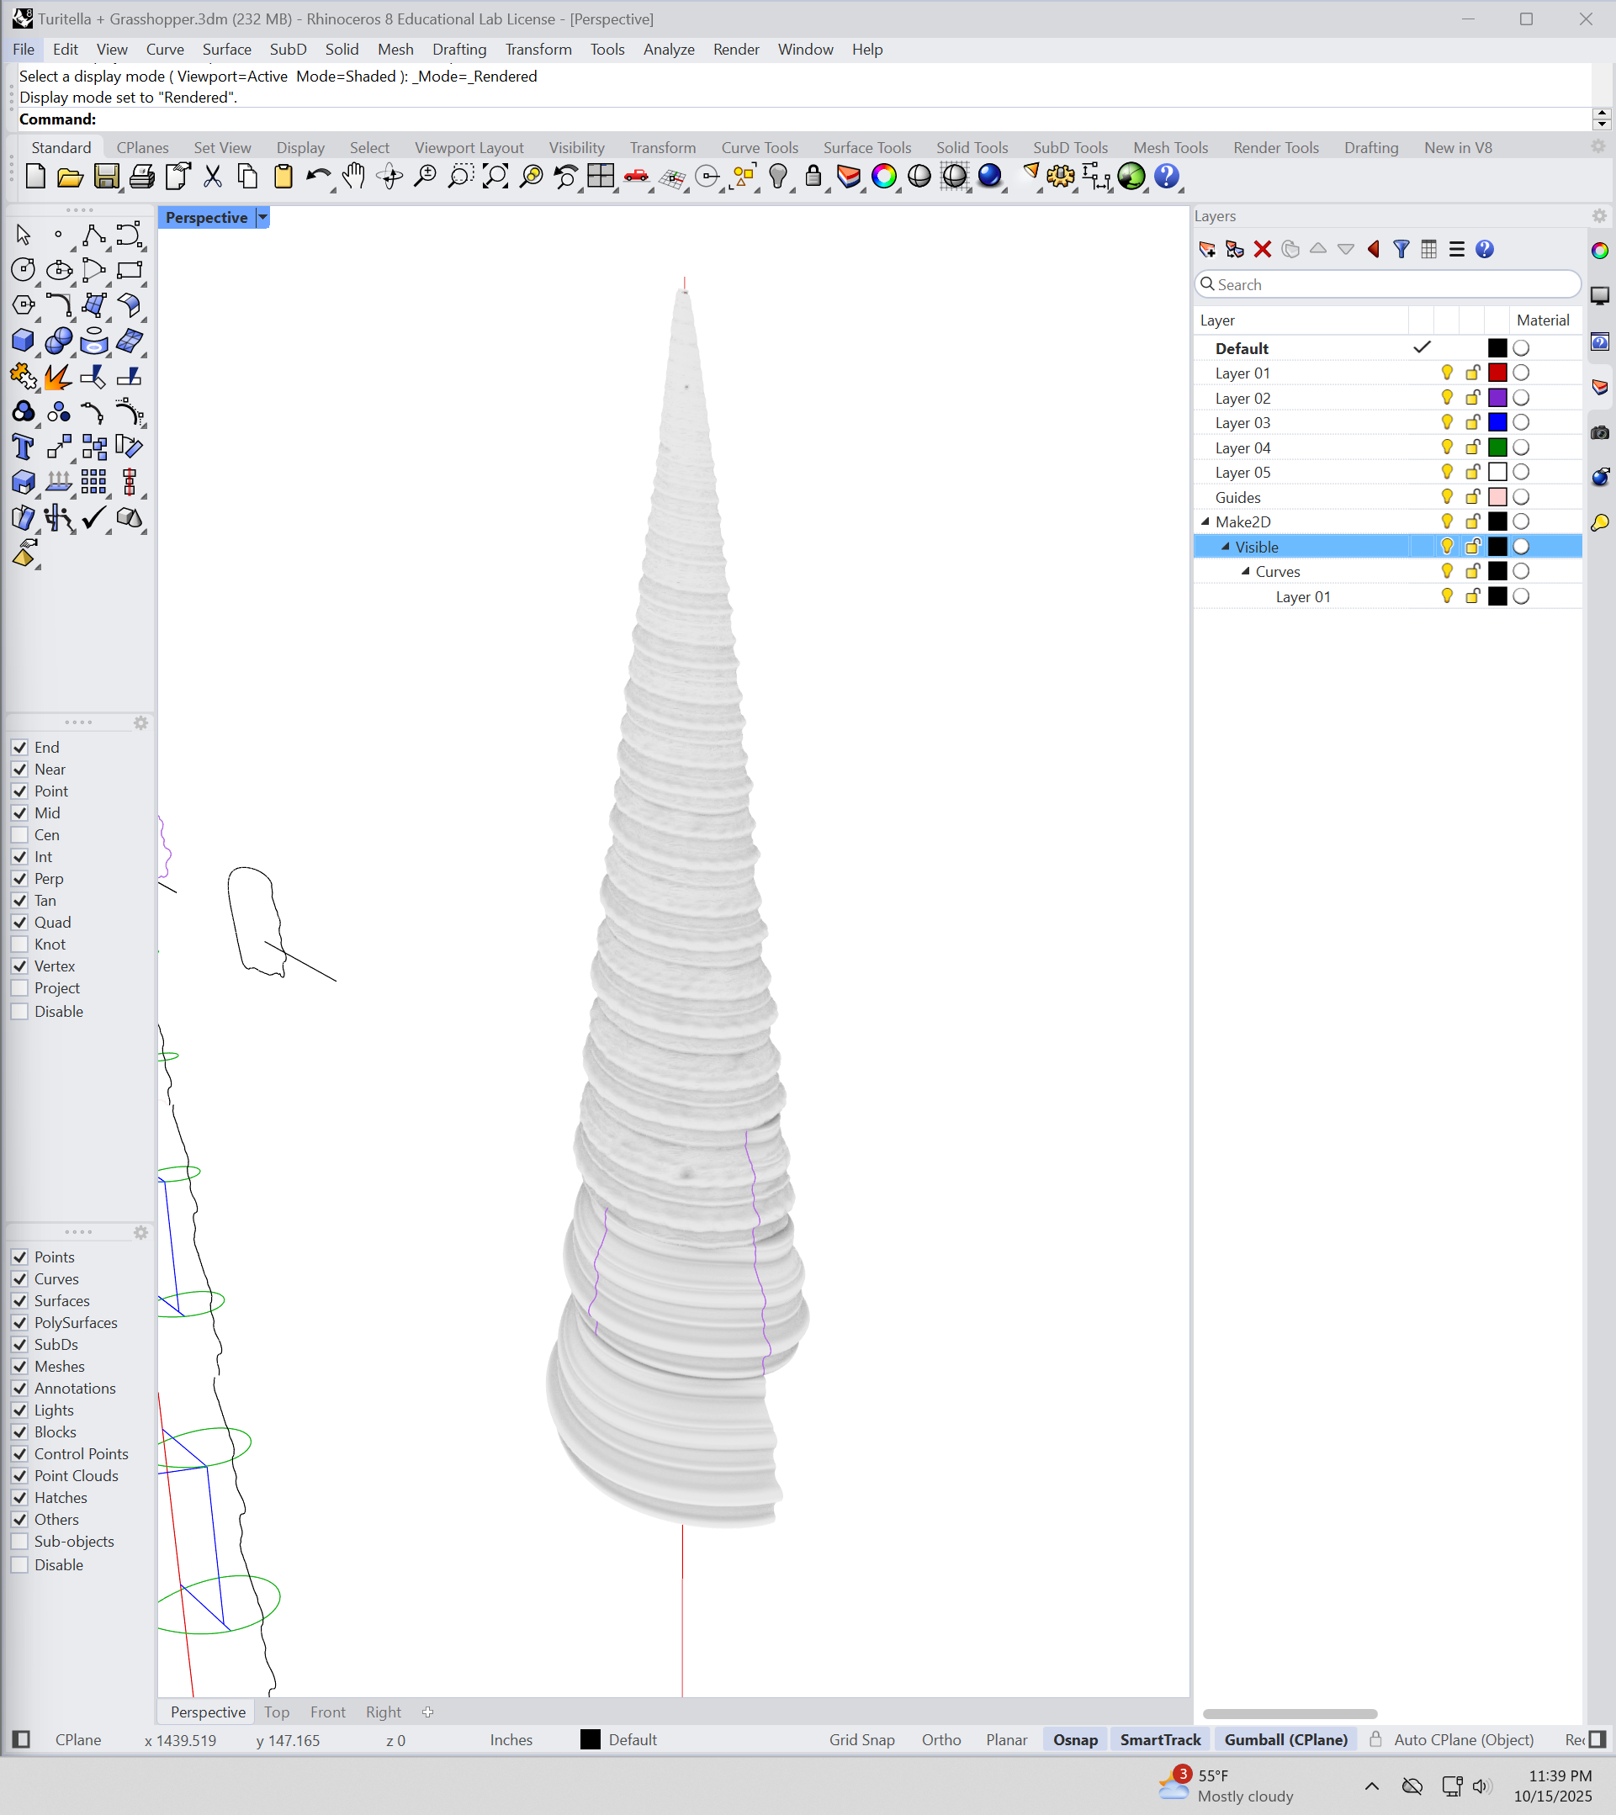Open the Perspective viewport dropdown menu
1616x1815 pixels.
262,217
